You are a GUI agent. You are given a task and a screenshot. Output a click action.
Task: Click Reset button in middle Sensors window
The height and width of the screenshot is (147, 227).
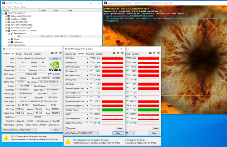coord(119,128)
